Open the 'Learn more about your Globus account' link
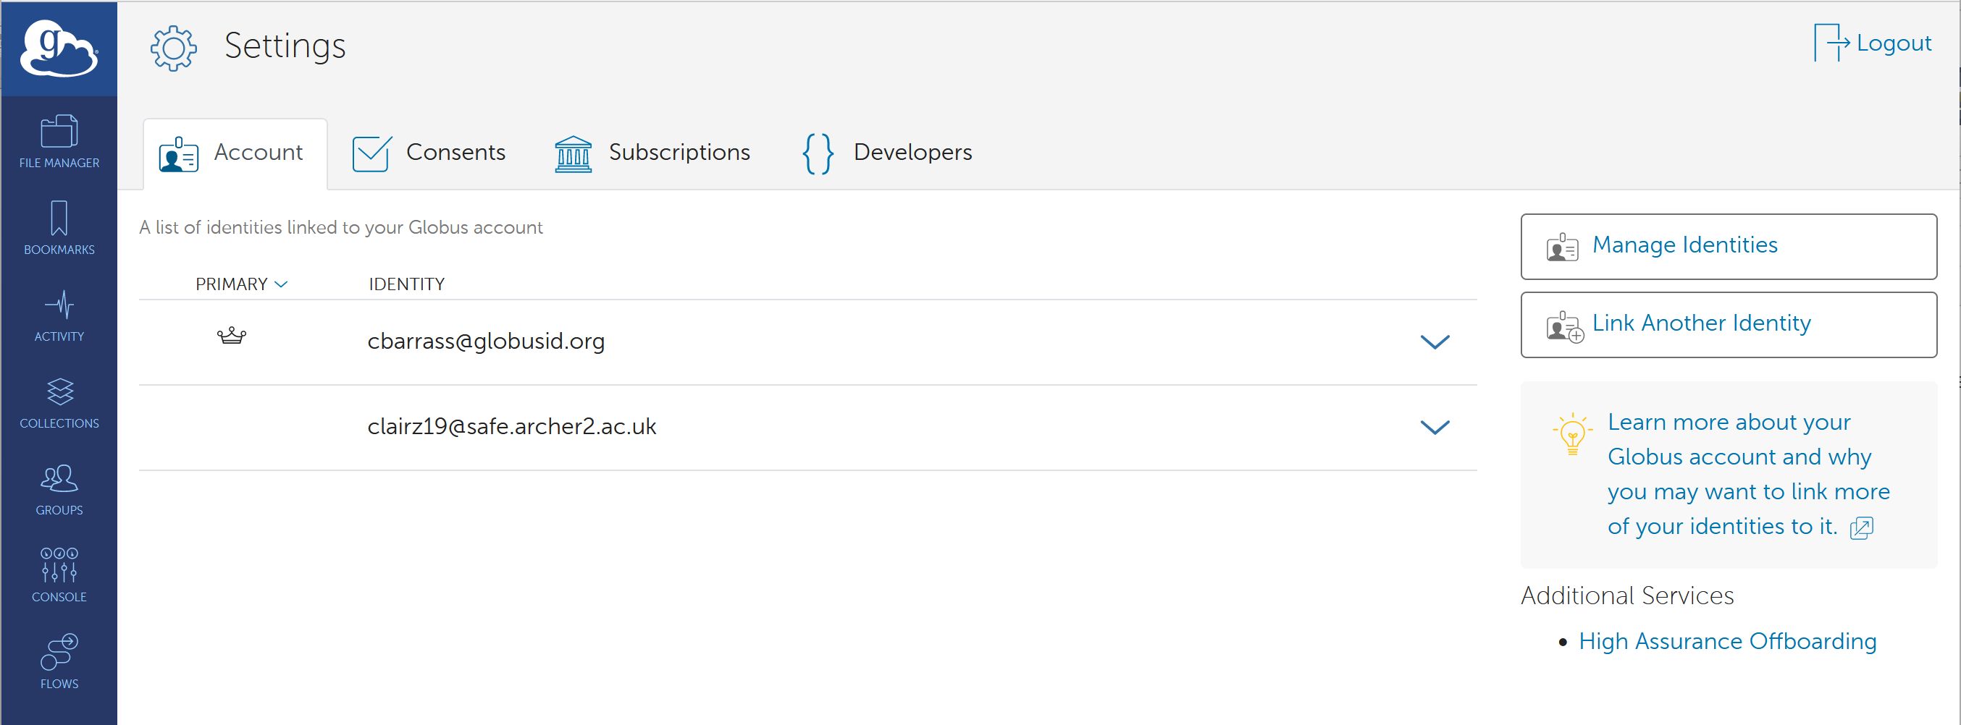Image resolution: width=1961 pixels, height=725 pixels. point(1748,474)
